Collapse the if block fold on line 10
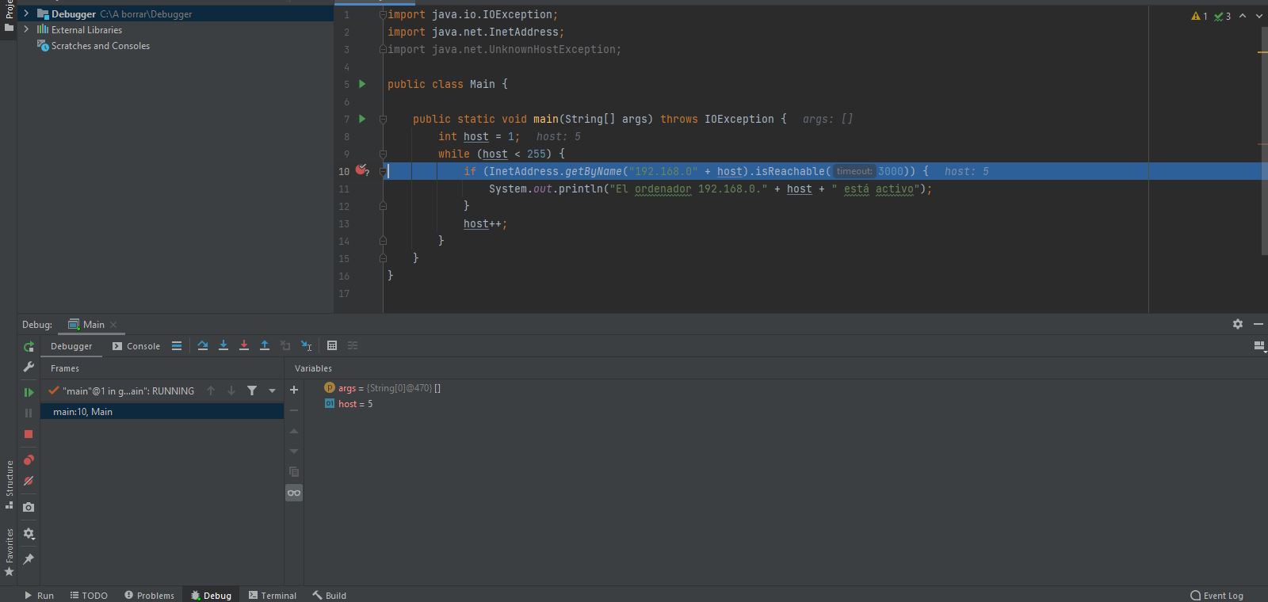Screen dimensions: 1268x602 pos(383,171)
